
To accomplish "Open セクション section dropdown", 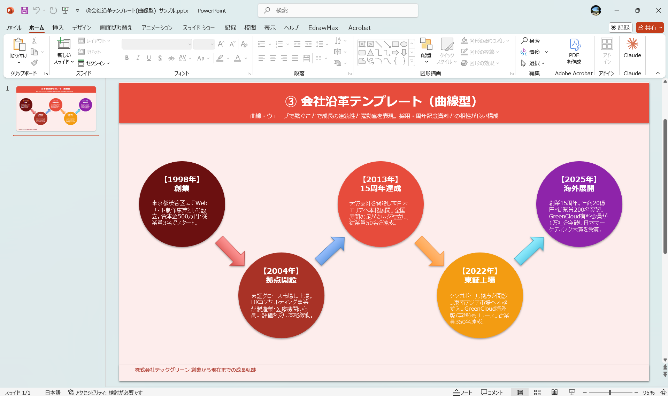I will 94,63.
